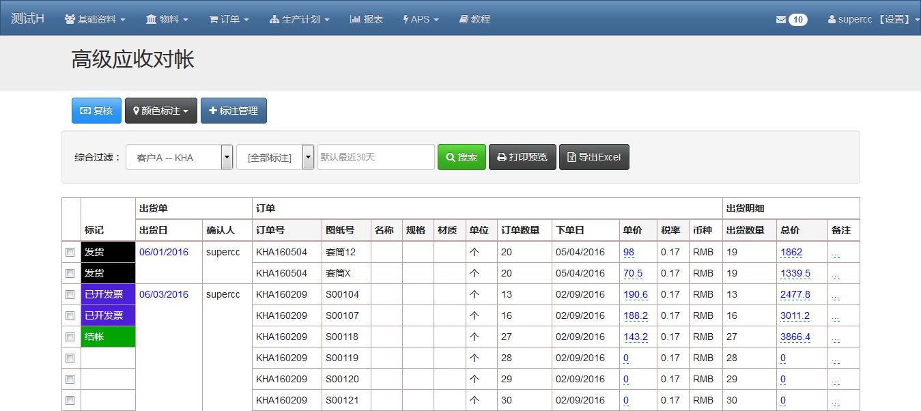Click the 导出Excel export icon
Image resolution: width=921 pixels, height=411 pixels.
[x=573, y=156]
